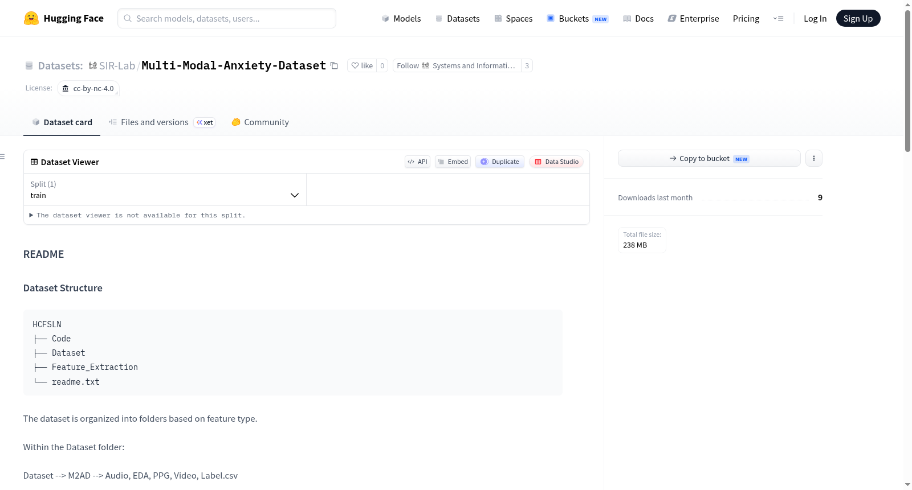Screen dimensions: 912x490
Task: Click the Dataset Structure heading
Action: point(63,288)
